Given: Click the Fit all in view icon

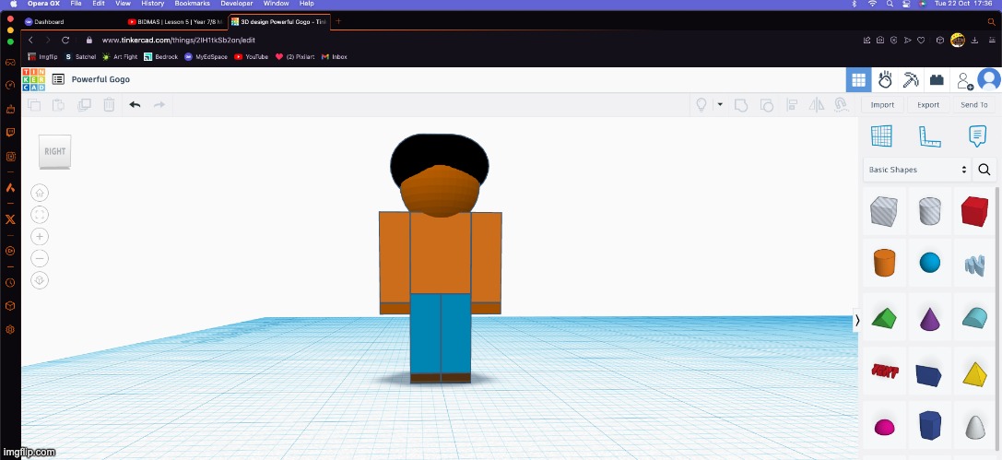Looking at the screenshot, I should click(40, 215).
